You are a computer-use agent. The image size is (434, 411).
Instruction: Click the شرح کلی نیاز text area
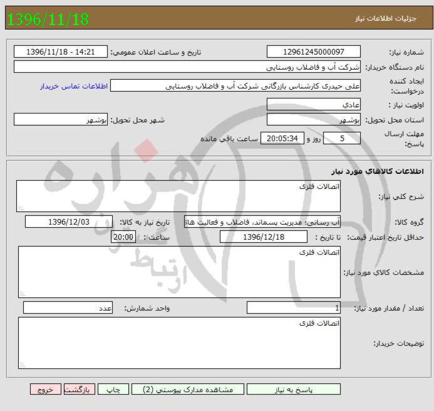pyautogui.click(x=178, y=196)
